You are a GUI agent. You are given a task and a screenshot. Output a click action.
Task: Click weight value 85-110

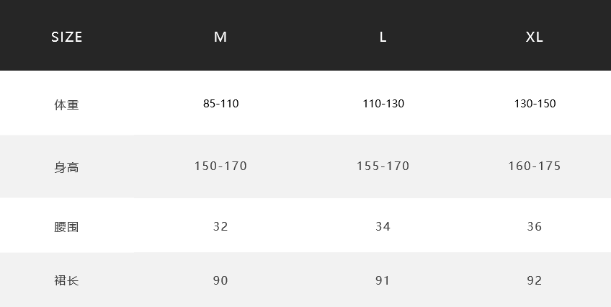[221, 104]
